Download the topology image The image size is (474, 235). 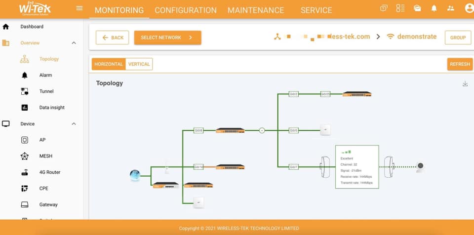pyautogui.click(x=465, y=84)
